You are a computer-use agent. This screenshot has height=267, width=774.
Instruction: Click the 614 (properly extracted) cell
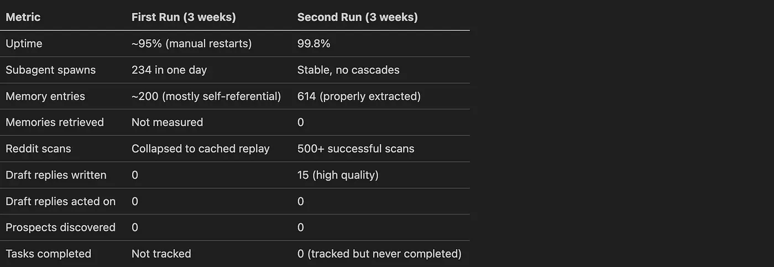click(359, 97)
